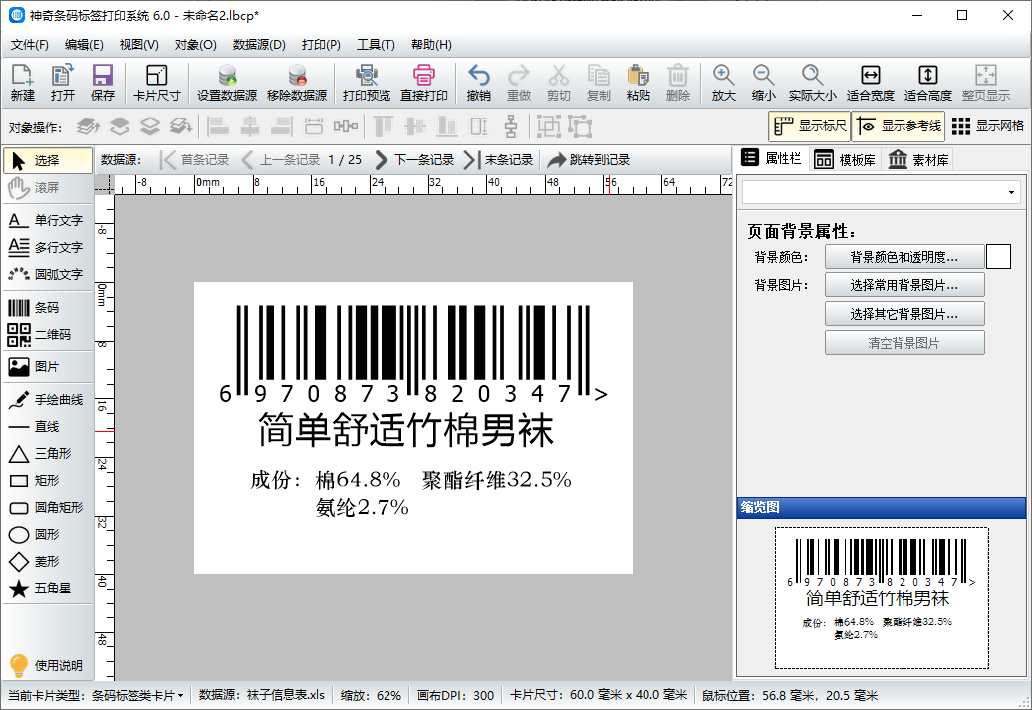Open a file with the 打开 icon

[63, 83]
